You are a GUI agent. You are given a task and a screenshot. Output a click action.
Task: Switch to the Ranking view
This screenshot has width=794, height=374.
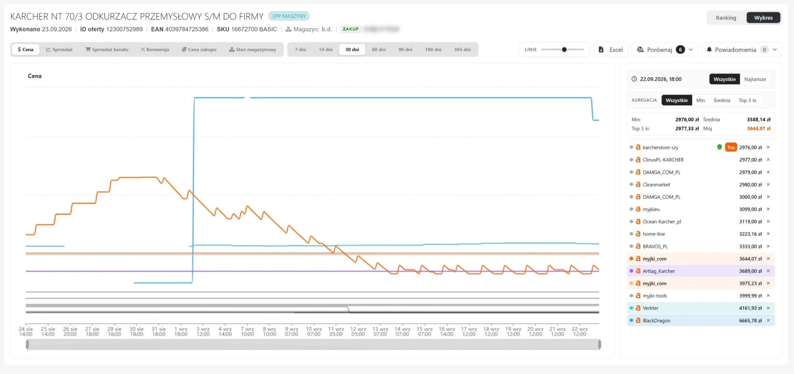[x=726, y=17]
